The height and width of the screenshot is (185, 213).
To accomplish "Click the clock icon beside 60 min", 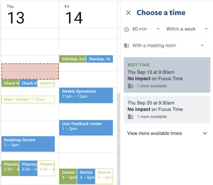I will tap(126, 30).
